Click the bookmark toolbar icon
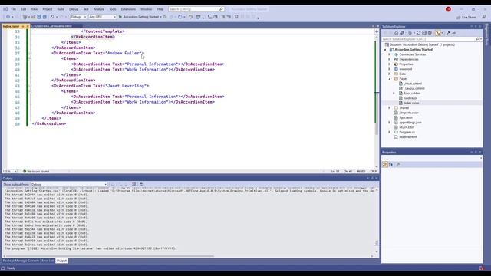This screenshot has height=276, width=491. click(236, 17)
